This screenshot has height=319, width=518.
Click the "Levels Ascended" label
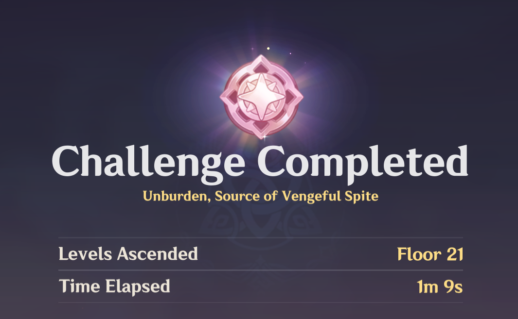pos(128,254)
